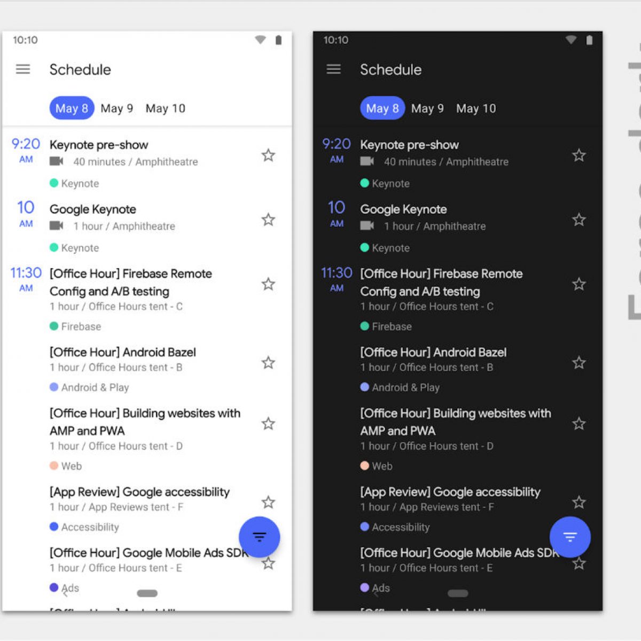Star the Google Keynote session in dark theme
Image resolution: width=641 pixels, height=641 pixels.
coord(579,220)
